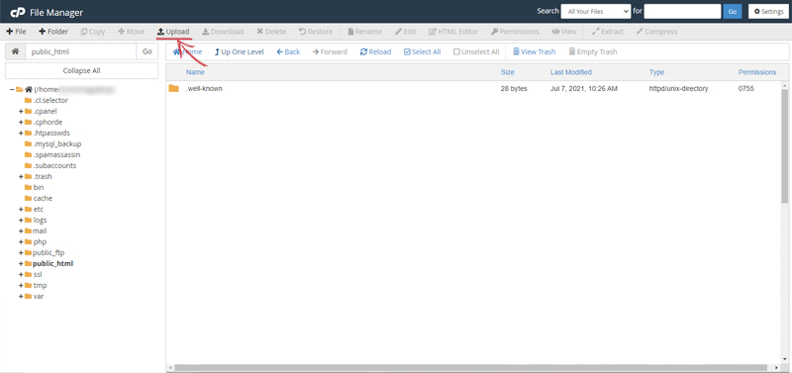Expand the logs folder
The image size is (792, 373).
point(21,220)
